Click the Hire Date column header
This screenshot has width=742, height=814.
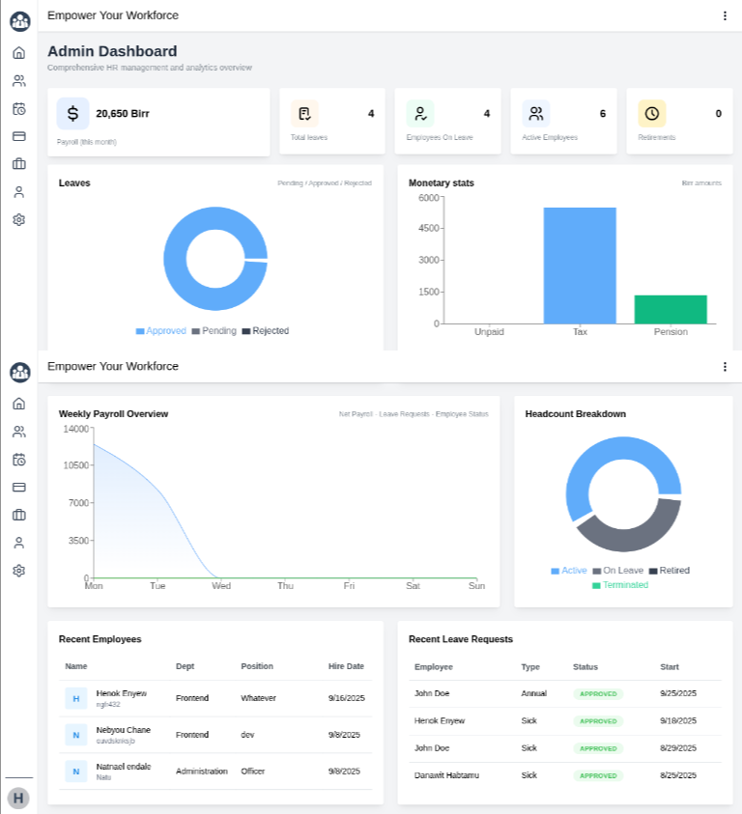point(346,666)
